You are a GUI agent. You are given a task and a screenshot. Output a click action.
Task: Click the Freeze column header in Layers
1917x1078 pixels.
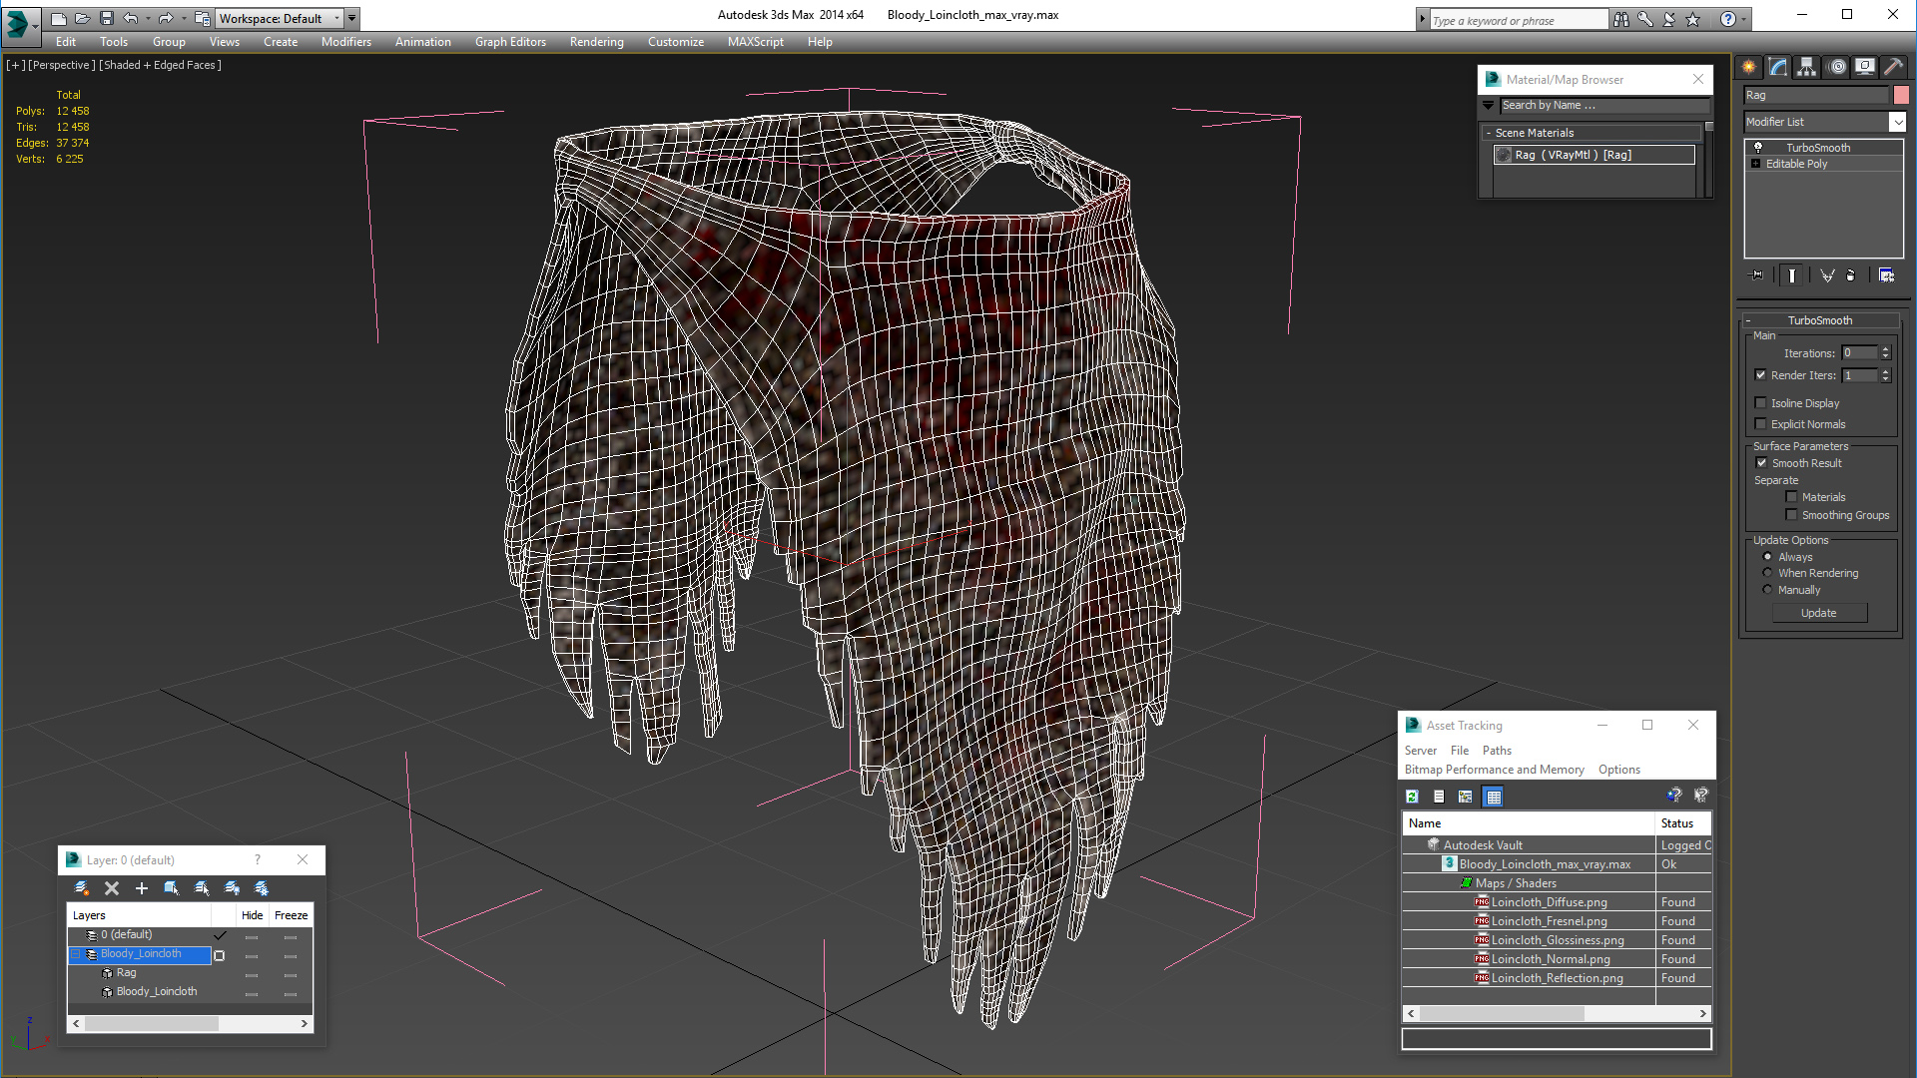(292, 915)
